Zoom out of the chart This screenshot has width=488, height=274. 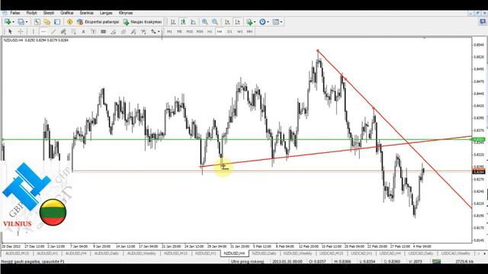pos(215,22)
